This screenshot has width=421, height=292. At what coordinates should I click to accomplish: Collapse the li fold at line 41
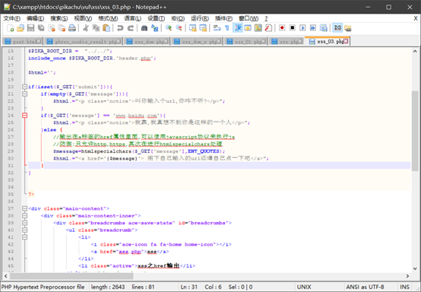click(25, 237)
